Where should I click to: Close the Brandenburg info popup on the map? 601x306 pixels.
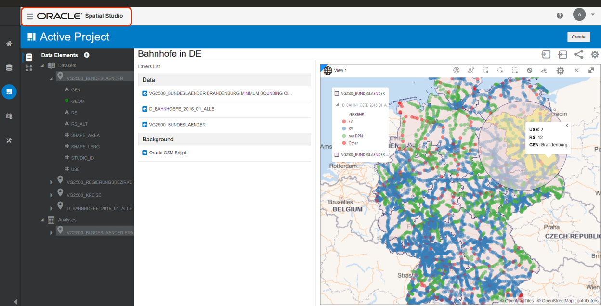click(567, 125)
